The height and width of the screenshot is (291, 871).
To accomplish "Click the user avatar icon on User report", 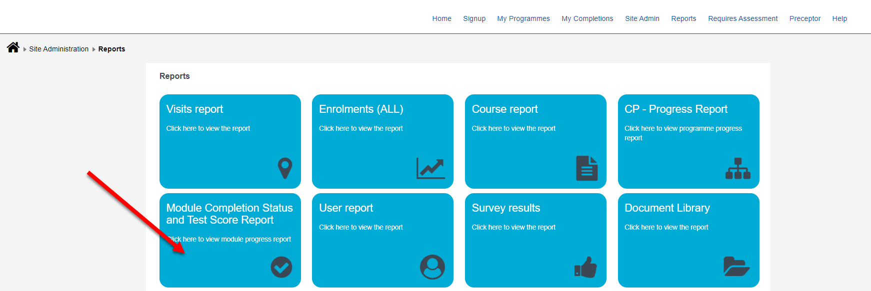I will coord(432,267).
